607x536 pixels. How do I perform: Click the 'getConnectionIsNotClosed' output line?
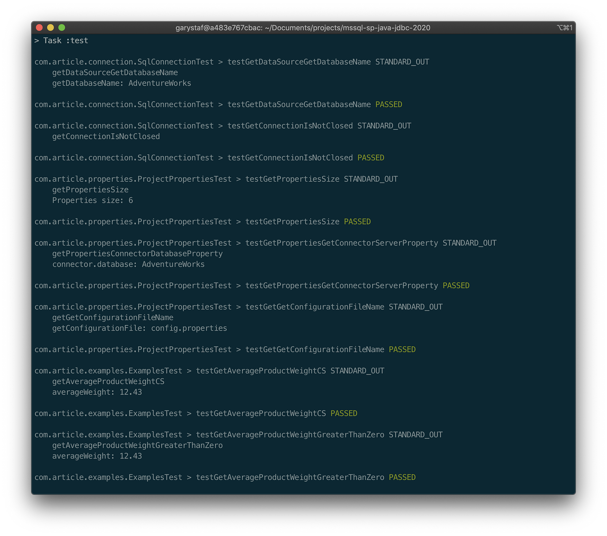(x=106, y=137)
